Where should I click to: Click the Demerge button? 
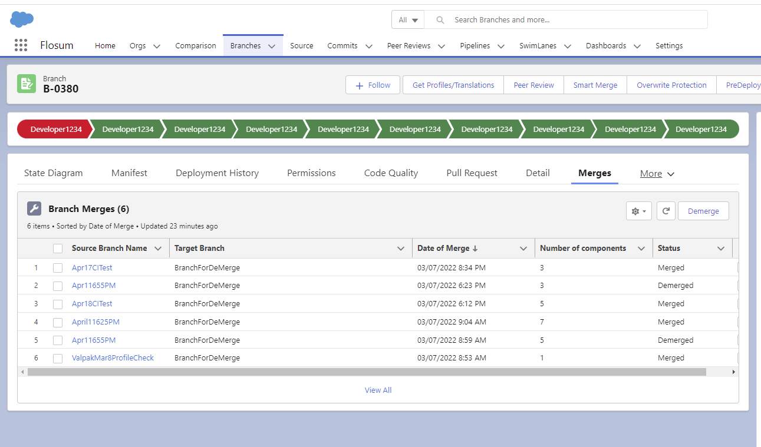click(x=703, y=211)
